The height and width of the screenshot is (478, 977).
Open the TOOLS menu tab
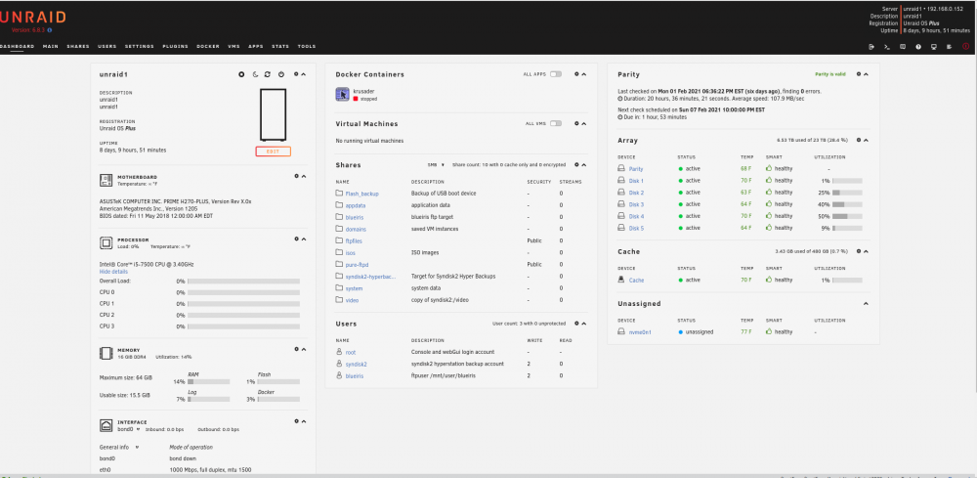[x=307, y=46]
